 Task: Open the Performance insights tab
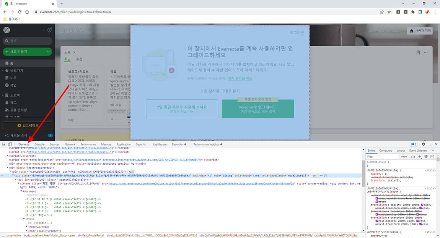click(208, 144)
